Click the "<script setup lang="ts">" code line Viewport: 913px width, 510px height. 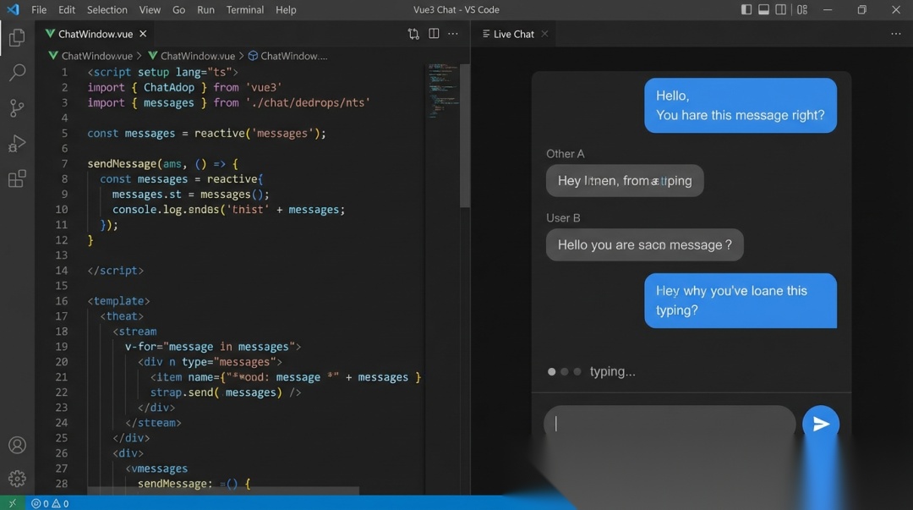click(x=163, y=72)
